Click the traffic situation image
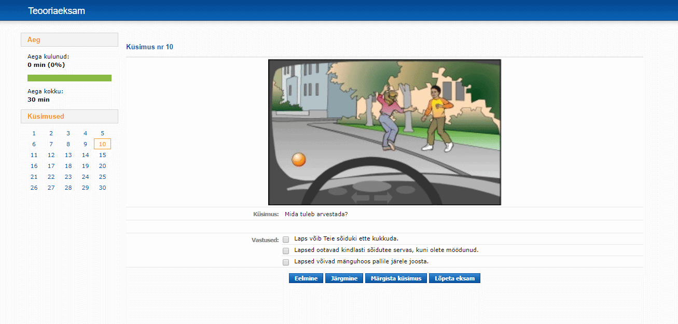 coord(384,132)
